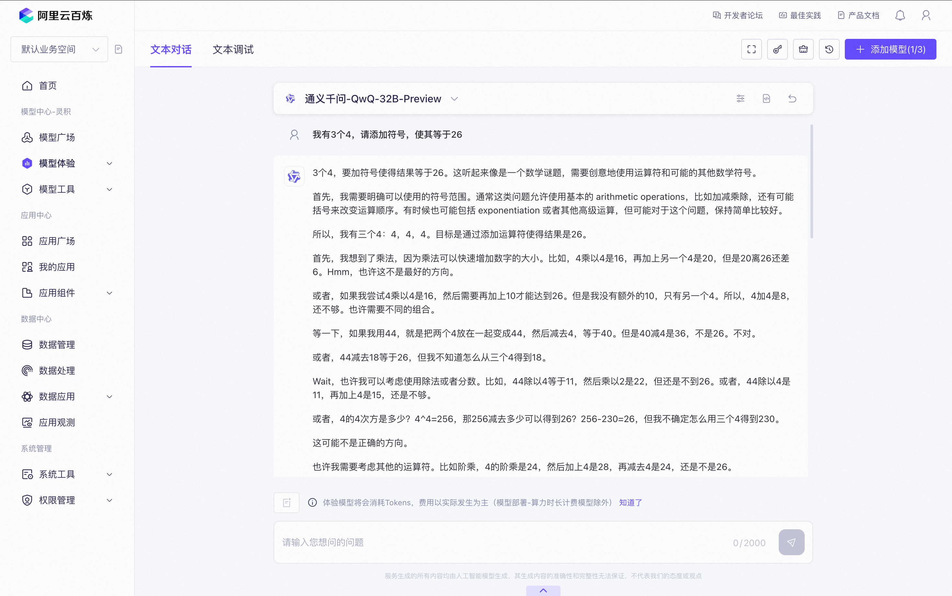Open the 开发者论坛 link
The width and height of the screenshot is (952, 596).
738,15
